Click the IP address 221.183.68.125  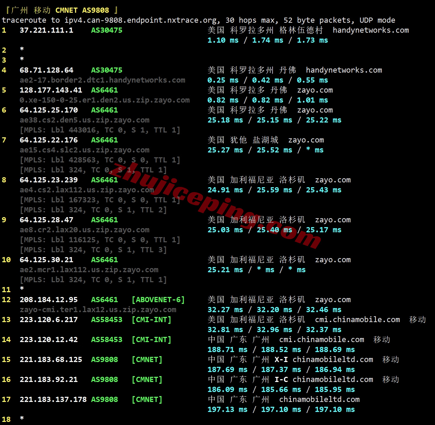coord(51,360)
